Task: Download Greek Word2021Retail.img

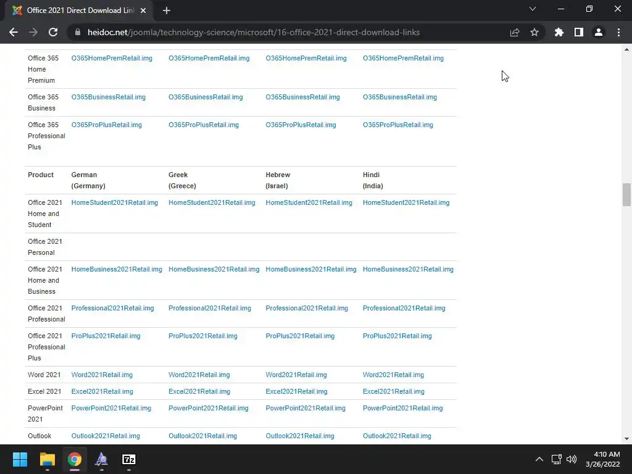Action: [x=199, y=375]
